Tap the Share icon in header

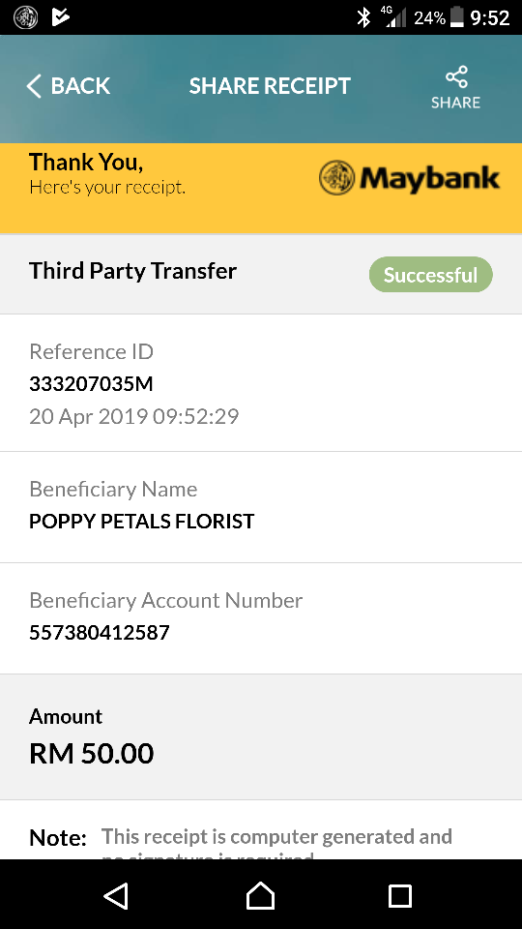click(455, 76)
